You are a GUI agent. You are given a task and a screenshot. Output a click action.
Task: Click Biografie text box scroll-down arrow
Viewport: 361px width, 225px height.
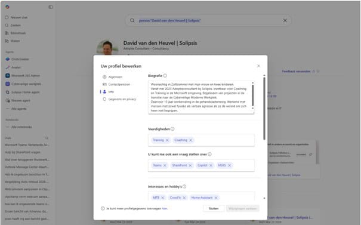[253, 108]
